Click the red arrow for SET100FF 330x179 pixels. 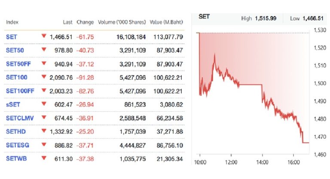tap(44, 91)
